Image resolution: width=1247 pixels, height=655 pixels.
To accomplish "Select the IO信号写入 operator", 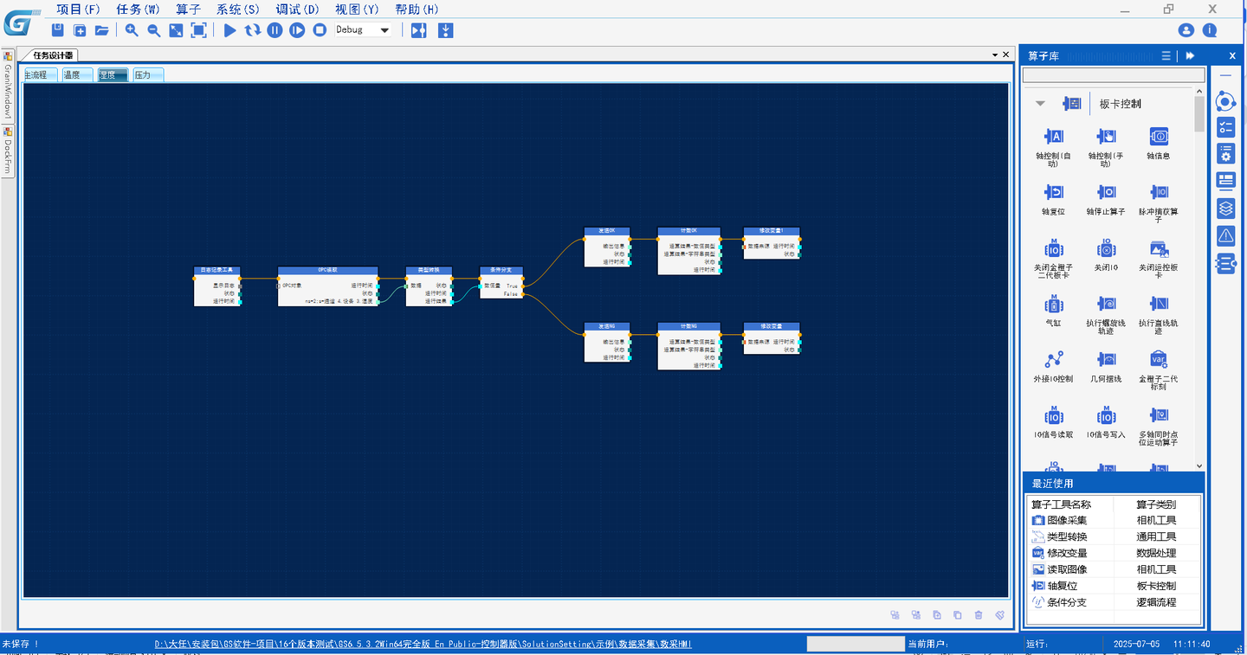I will point(1106,422).
